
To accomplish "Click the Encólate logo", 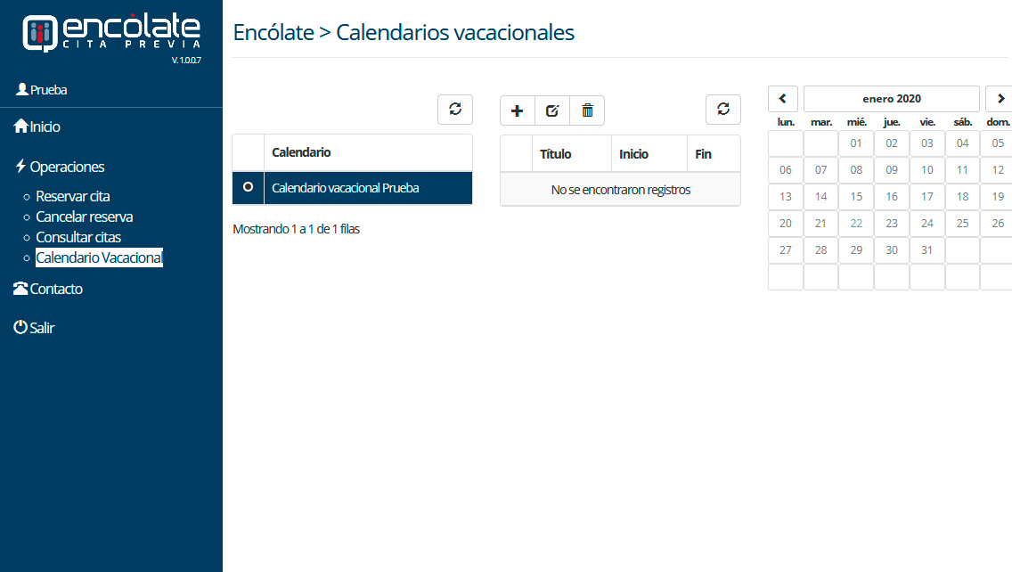I will tap(111, 35).
